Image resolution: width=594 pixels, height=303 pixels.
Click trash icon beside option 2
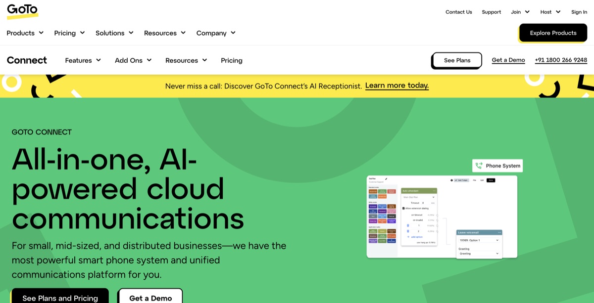(x=408, y=231)
